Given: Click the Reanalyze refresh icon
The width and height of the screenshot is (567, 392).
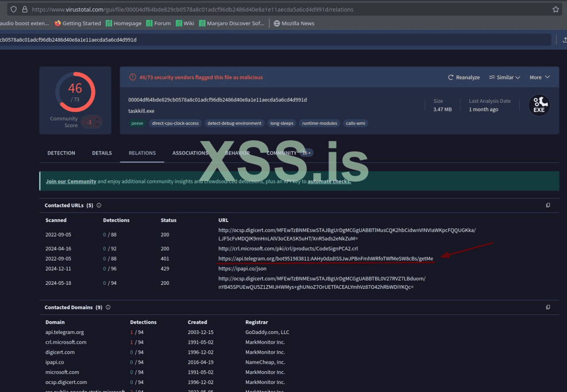Looking at the screenshot, I should (450, 78).
